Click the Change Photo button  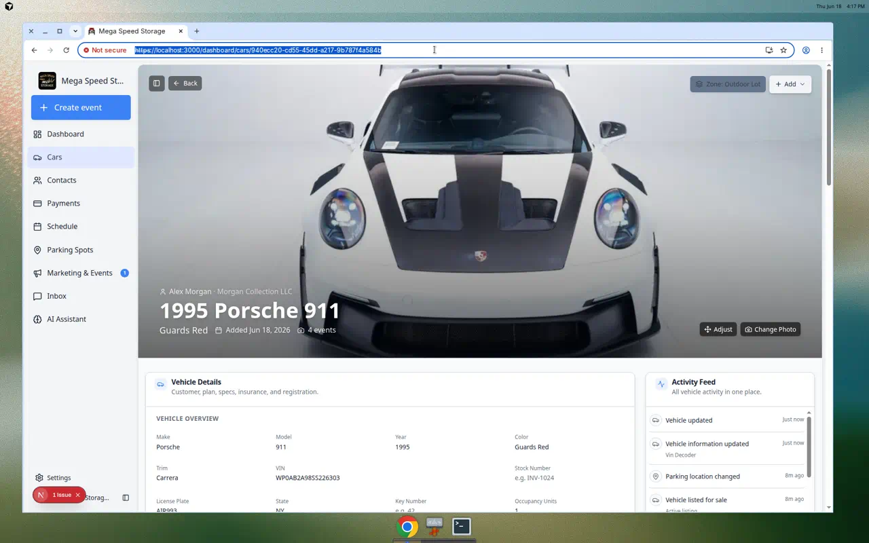(x=771, y=329)
